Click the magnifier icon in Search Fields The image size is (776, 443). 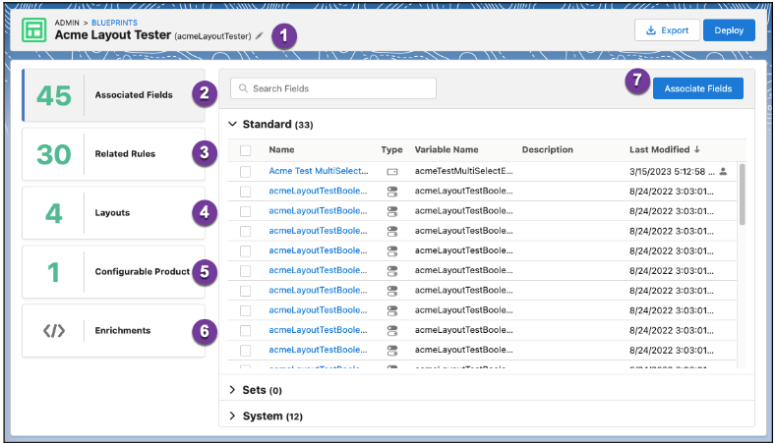tap(243, 88)
